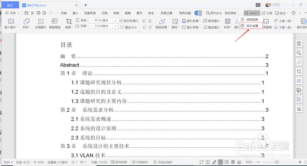
Task: Open the 视图 ribbon tab
Action: pos(128,13)
